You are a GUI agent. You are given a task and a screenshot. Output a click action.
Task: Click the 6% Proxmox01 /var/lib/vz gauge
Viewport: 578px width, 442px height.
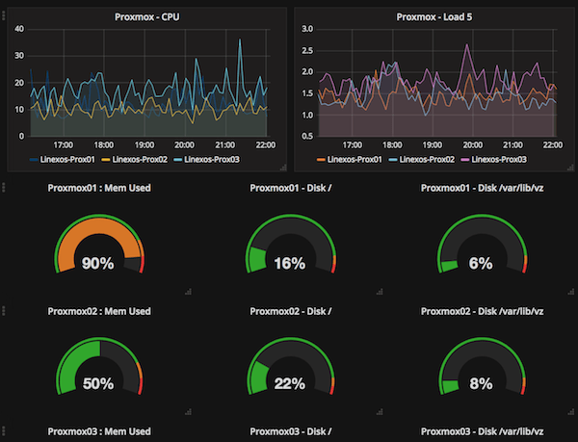[x=483, y=244]
